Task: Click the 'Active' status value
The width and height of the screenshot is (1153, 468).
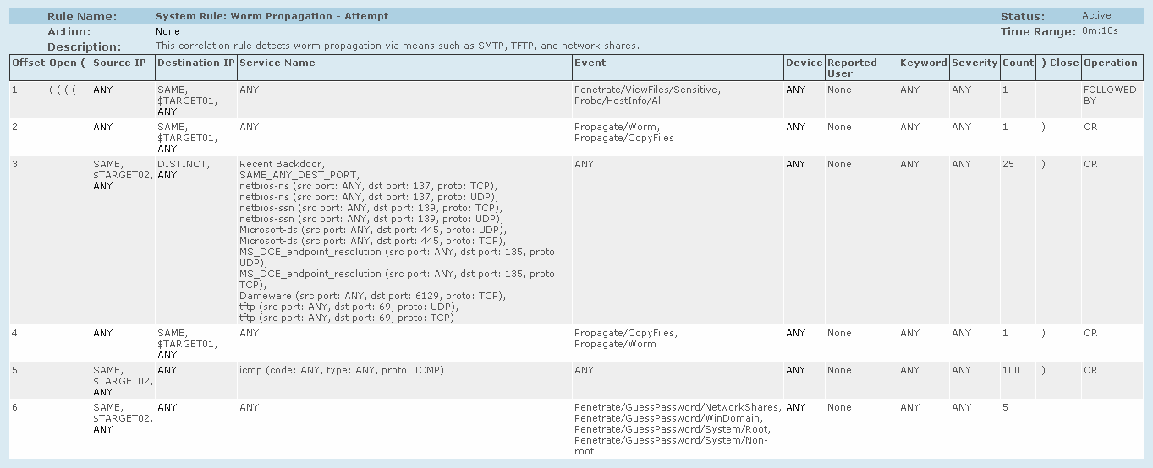Action: (1096, 15)
